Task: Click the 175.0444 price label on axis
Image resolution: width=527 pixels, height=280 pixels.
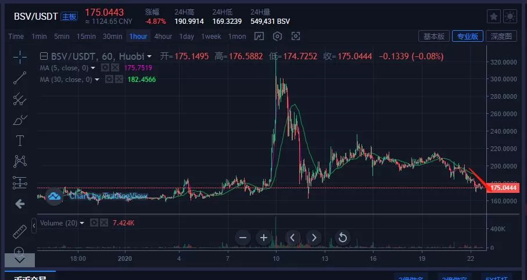Action: (503, 188)
